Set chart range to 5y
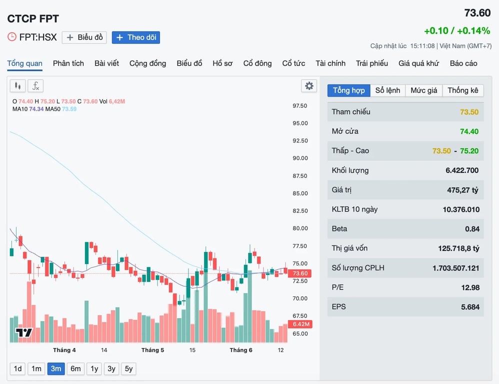This screenshot has width=499, height=384. coord(128,368)
